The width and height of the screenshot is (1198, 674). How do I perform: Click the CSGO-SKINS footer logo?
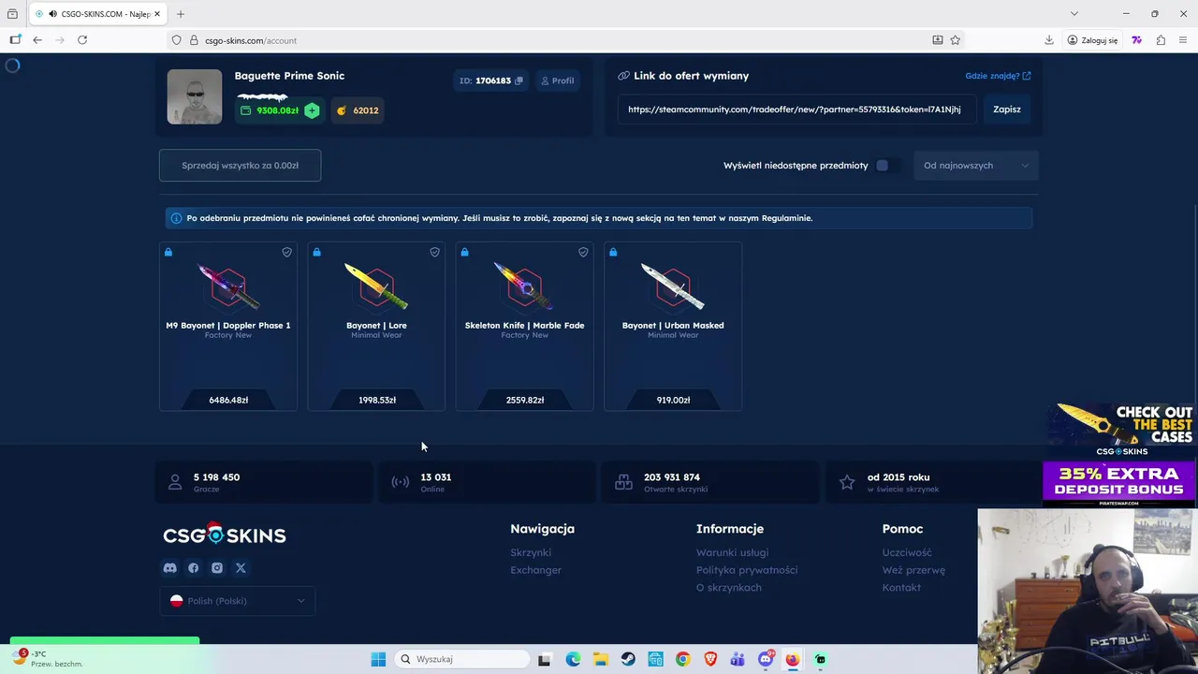(225, 535)
